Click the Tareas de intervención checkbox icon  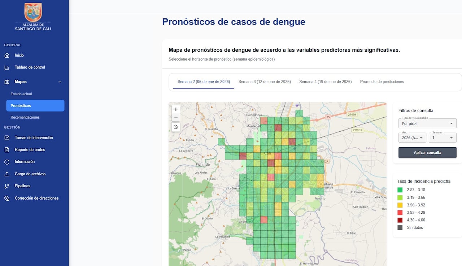click(7, 138)
